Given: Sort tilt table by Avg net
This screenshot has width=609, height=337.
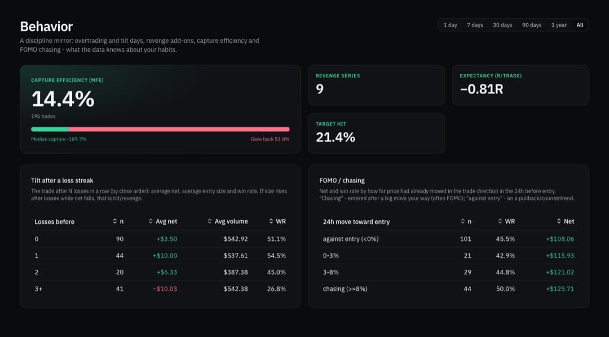Looking at the screenshot, I should pos(163,221).
